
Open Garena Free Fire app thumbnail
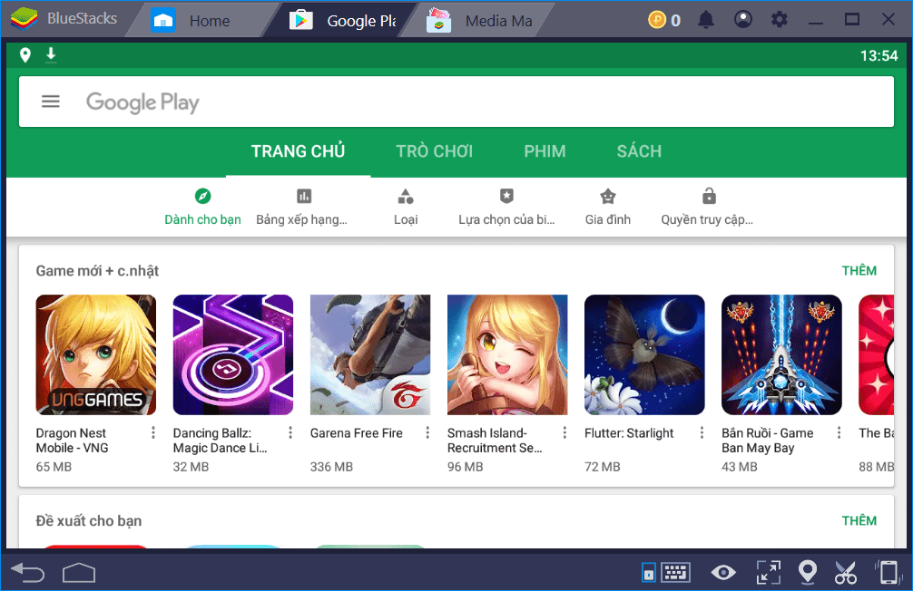pyautogui.click(x=370, y=354)
